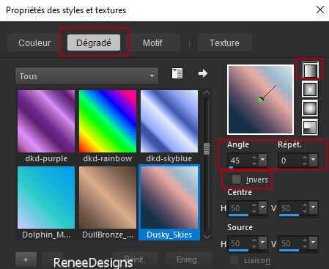
Task: Open the Angle value dropdown arrow
Action: point(263,160)
